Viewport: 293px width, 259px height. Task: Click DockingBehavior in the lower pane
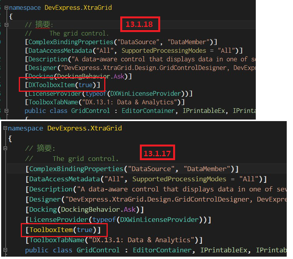(90, 210)
